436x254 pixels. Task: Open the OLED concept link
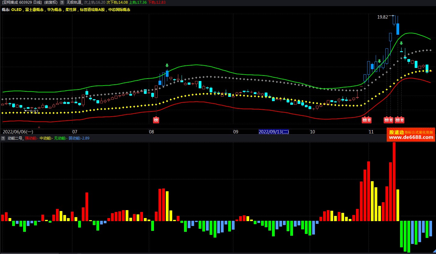[16, 10]
